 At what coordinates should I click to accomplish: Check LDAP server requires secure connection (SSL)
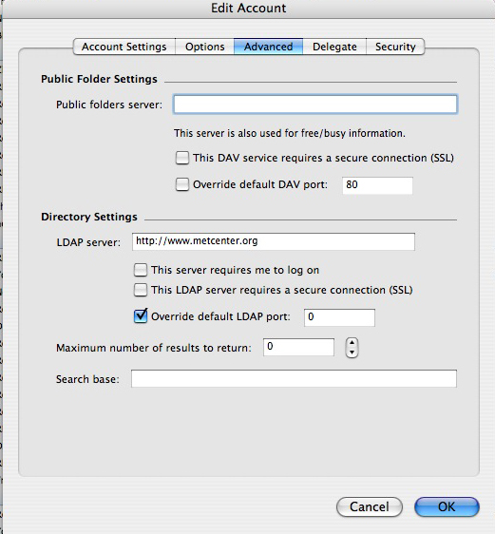pyautogui.click(x=141, y=290)
